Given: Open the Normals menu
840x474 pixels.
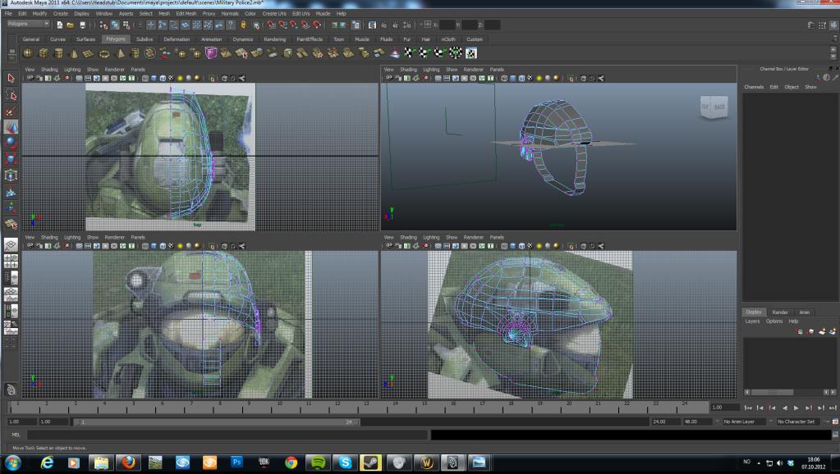Looking at the screenshot, I should tap(230, 13).
